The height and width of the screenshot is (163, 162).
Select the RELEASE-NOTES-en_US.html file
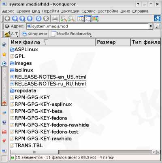pos(48,77)
